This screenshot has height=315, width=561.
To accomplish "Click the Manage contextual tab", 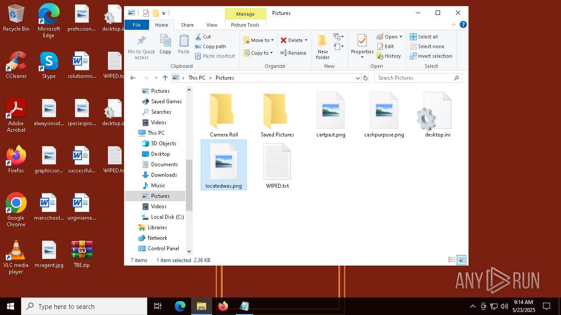I will tap(245, 14).
